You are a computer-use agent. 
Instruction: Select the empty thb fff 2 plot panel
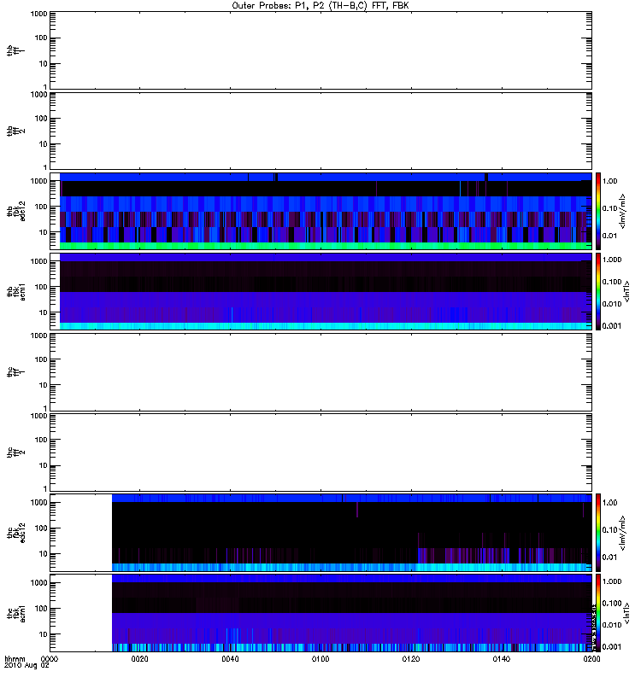point(321,131)
